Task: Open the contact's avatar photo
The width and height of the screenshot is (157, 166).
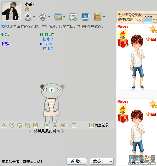Action: tap(11, 11)
